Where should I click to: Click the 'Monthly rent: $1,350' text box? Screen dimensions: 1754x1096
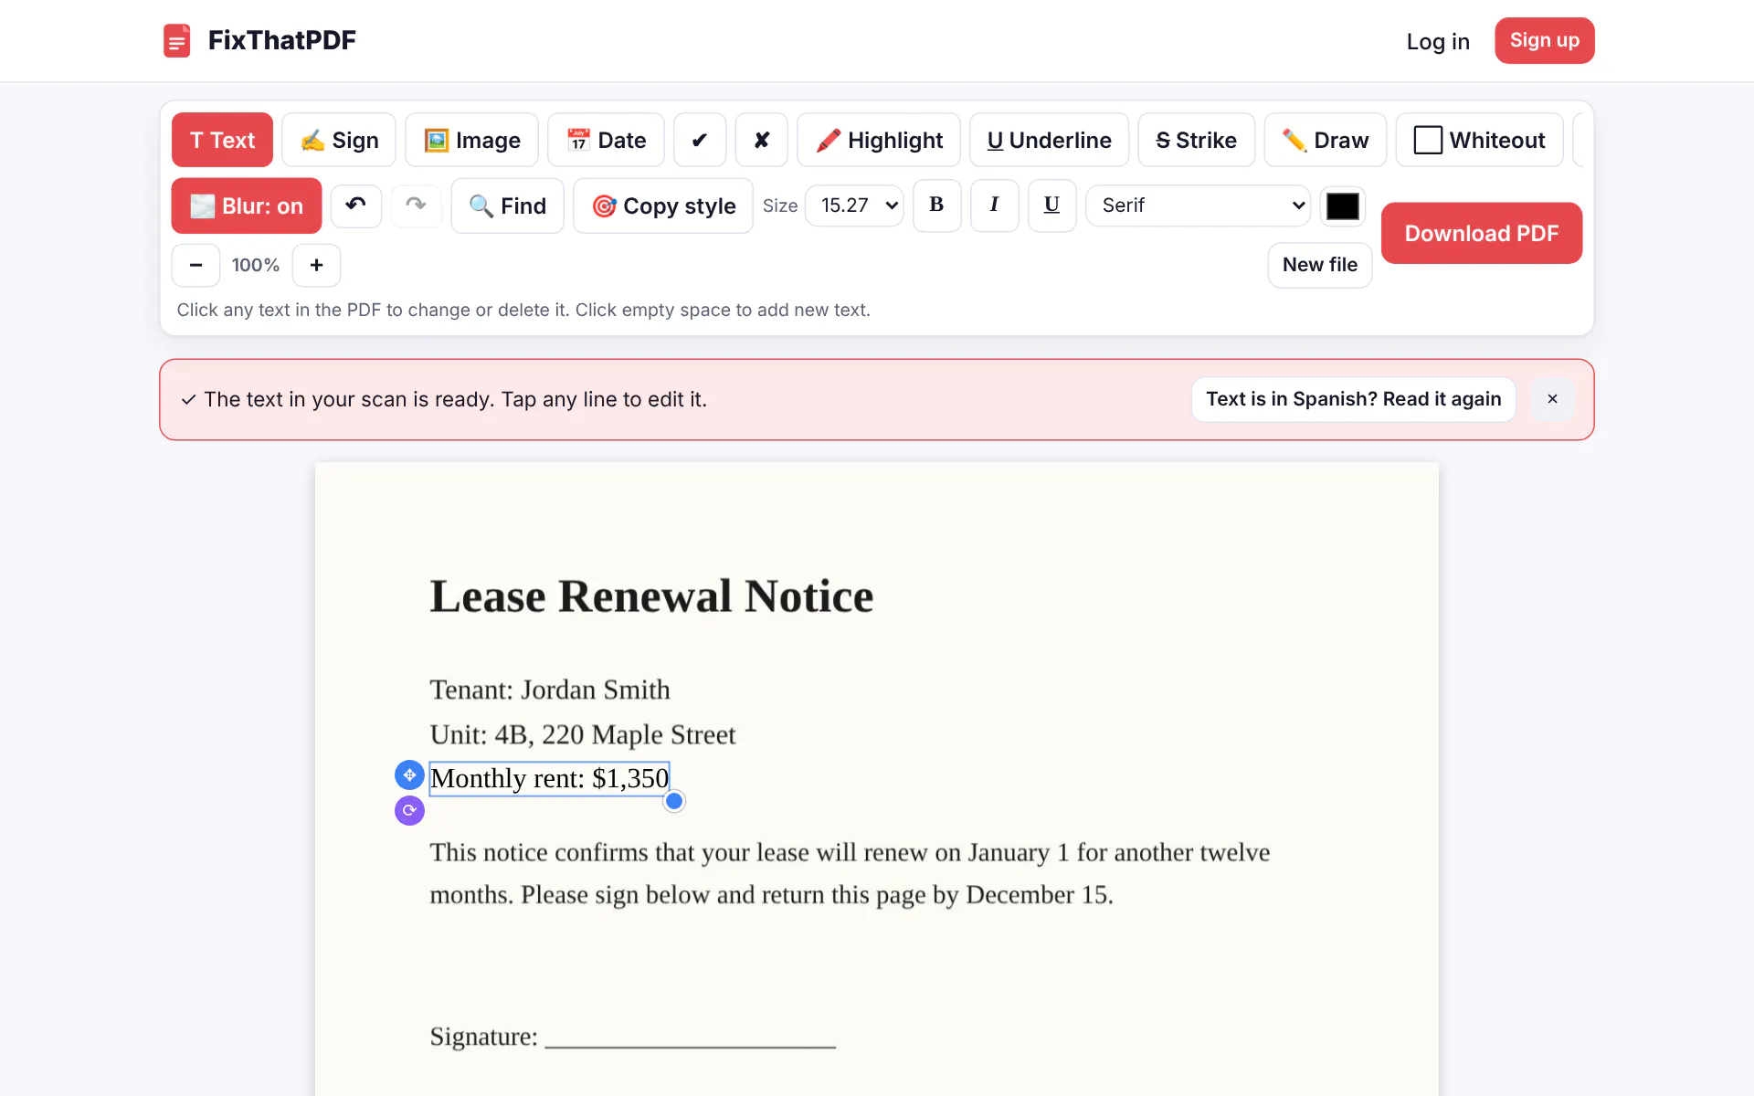(x=549, y=778)
